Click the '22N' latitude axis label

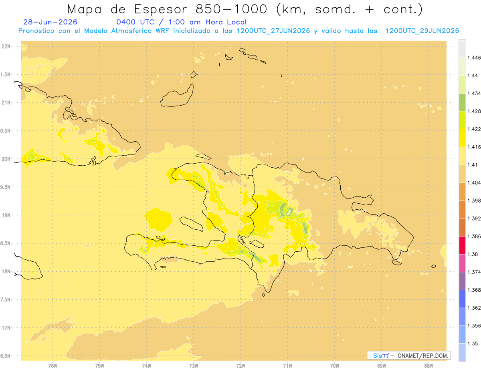tap(7, 46)
